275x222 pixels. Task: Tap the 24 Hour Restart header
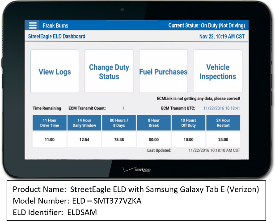coord(223,123)
